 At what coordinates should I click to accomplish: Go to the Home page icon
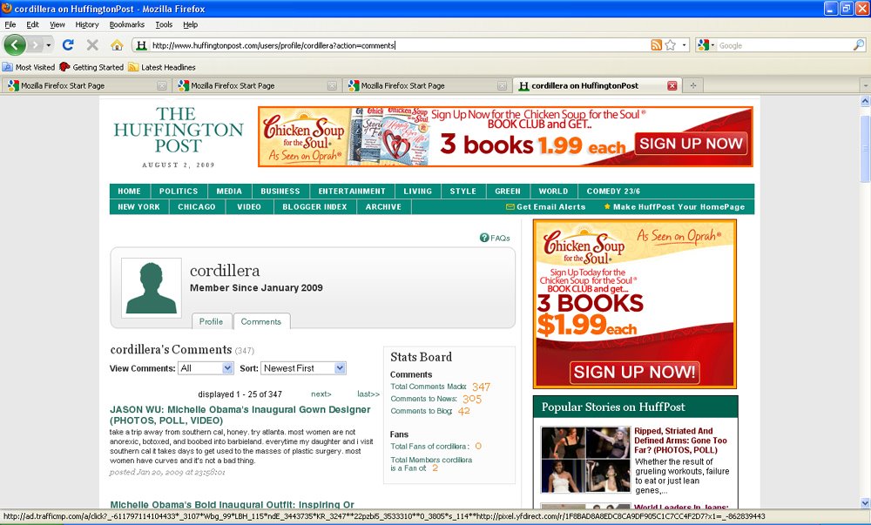117,45
